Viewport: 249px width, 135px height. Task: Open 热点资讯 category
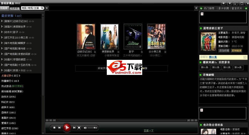point(12,86)
